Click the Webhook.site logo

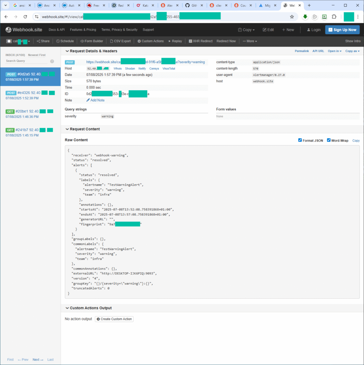(x=24, y=30)
